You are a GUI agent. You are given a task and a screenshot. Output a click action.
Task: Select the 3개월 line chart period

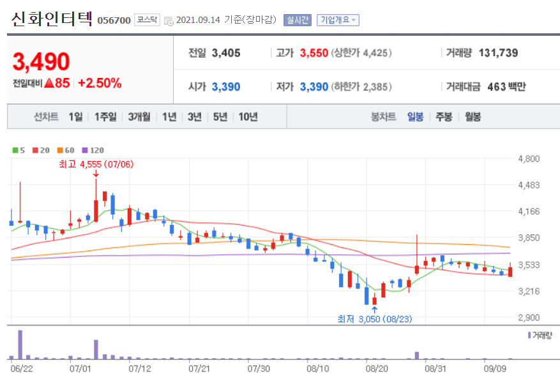tap(139, 116)
